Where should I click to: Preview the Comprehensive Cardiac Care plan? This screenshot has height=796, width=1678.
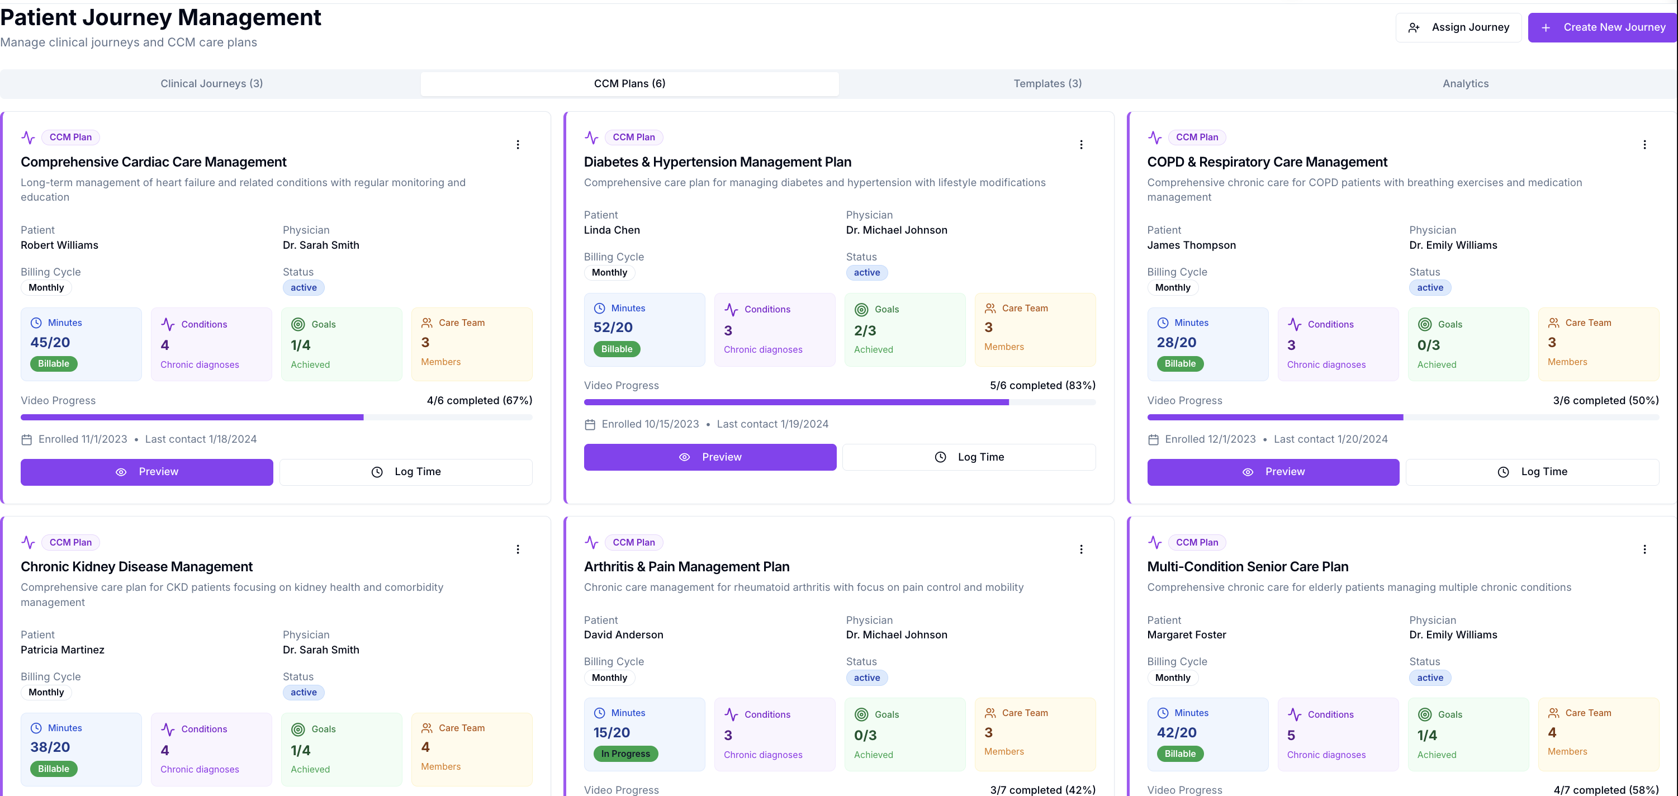coord(146,472)
